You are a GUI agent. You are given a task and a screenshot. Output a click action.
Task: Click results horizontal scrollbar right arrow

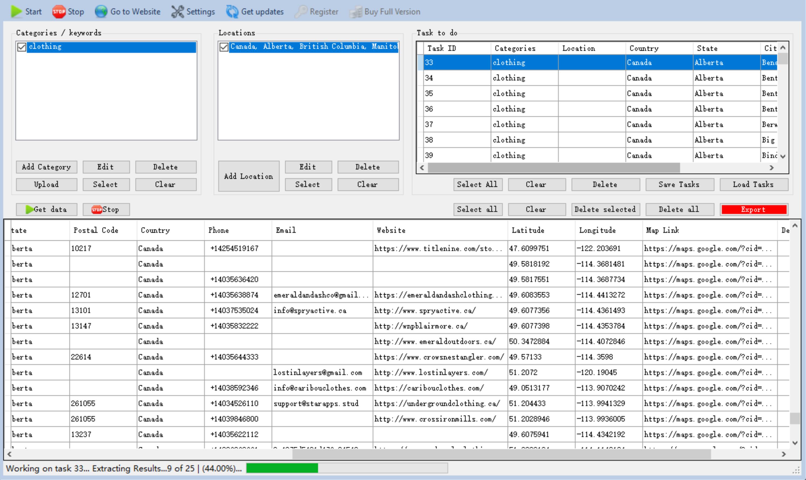coord(784,454)
